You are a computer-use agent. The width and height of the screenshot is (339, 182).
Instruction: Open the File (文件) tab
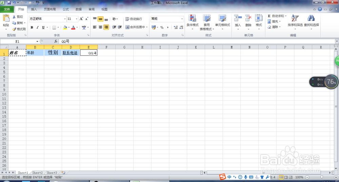click(7, 9)
